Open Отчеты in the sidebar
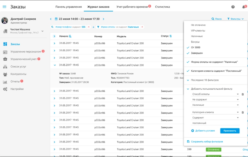The height and width of the screenshot is (157, 248). point(15,81)
